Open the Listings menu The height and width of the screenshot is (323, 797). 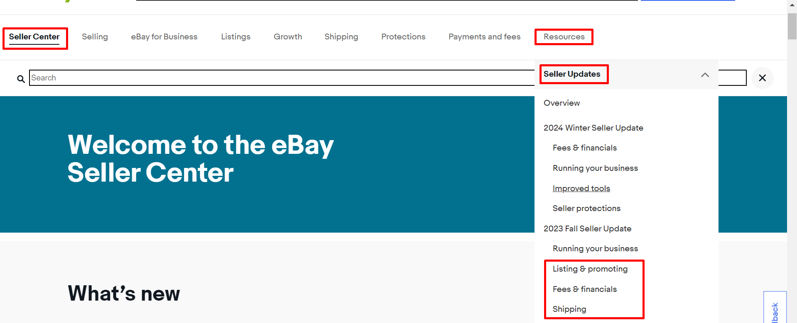point(235,37)
